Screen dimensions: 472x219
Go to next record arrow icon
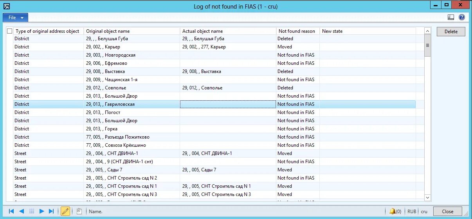coord(41,211)
